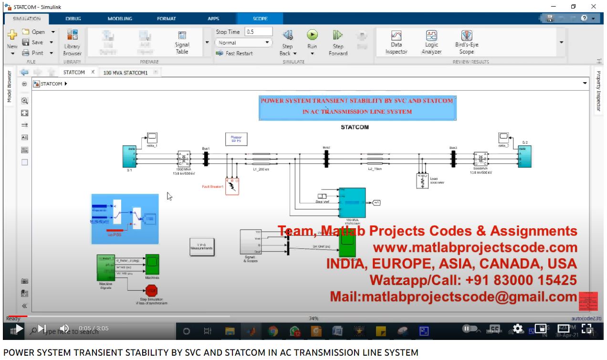Skip to next video
This screenshot has height=360, width=607.
coord(42,329)
